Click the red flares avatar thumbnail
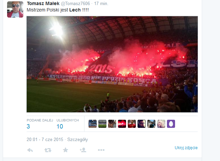Image resolution: width=220 pixels, height=161 pixels. (x=122, y=124)
